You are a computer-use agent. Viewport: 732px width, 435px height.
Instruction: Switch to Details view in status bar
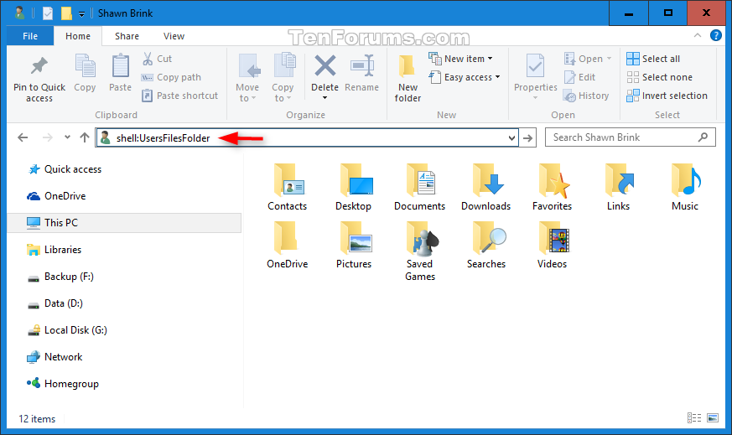[694, 417]
